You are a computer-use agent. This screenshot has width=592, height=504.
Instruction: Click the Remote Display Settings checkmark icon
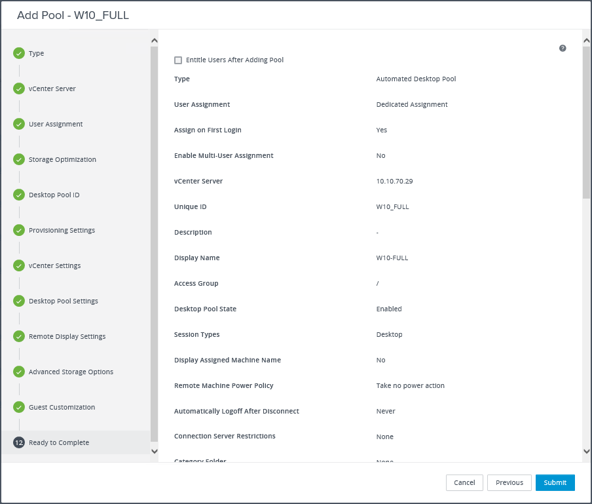click(19, 336)
